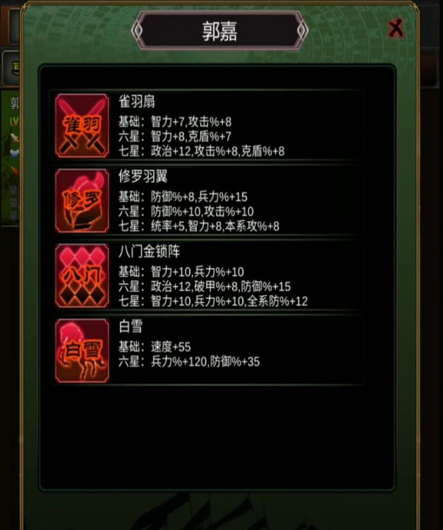Click the 郭嘉 title banner
This screenshot has width=443, height=530.
[x=220, y=30]
